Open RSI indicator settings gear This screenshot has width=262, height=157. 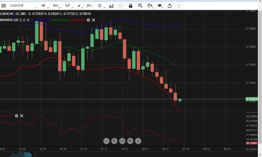point(16,115)
